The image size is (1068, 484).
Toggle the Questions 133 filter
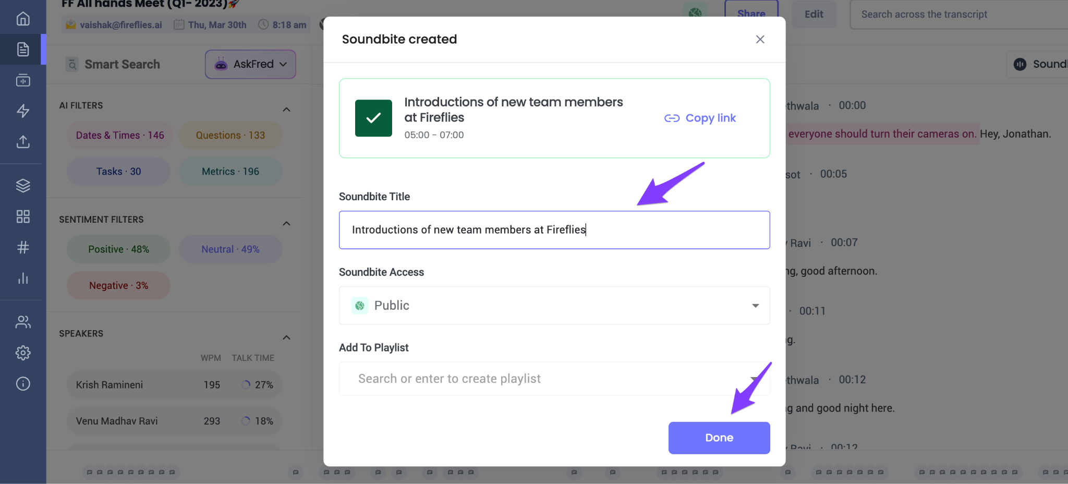pyautogui.click(x=230, y=135)
